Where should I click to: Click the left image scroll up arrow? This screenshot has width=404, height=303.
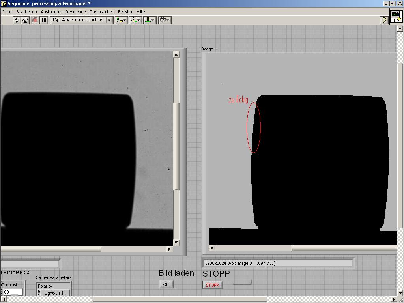coord(176,54)
